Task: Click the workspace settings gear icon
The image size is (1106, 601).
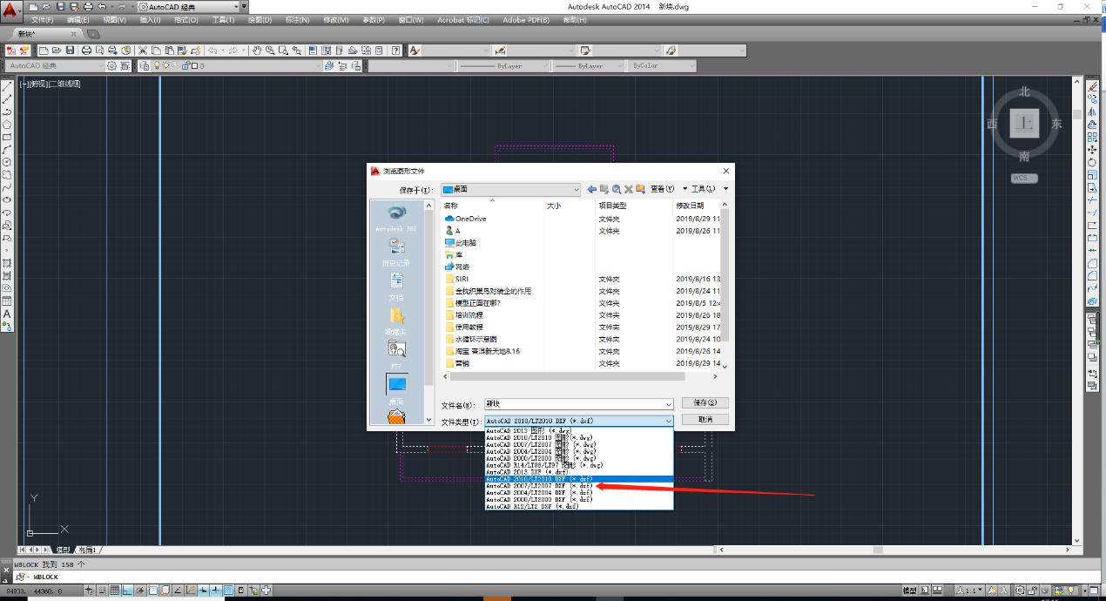Action: [111, 65]
